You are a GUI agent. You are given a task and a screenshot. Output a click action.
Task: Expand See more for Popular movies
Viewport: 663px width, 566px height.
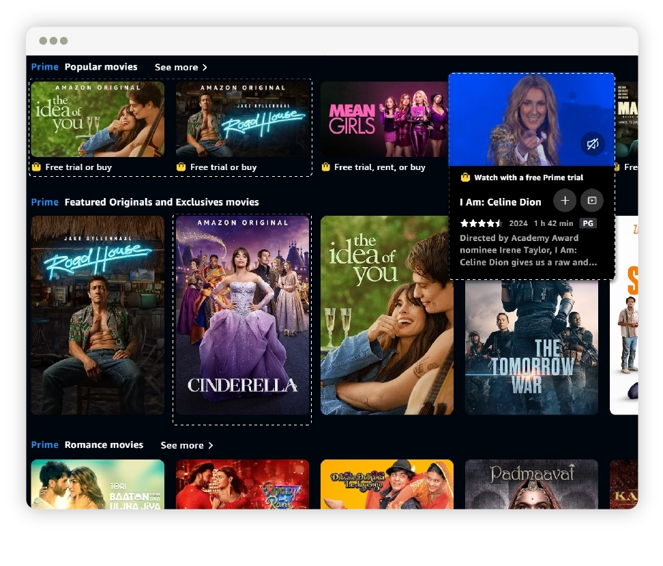181,68
